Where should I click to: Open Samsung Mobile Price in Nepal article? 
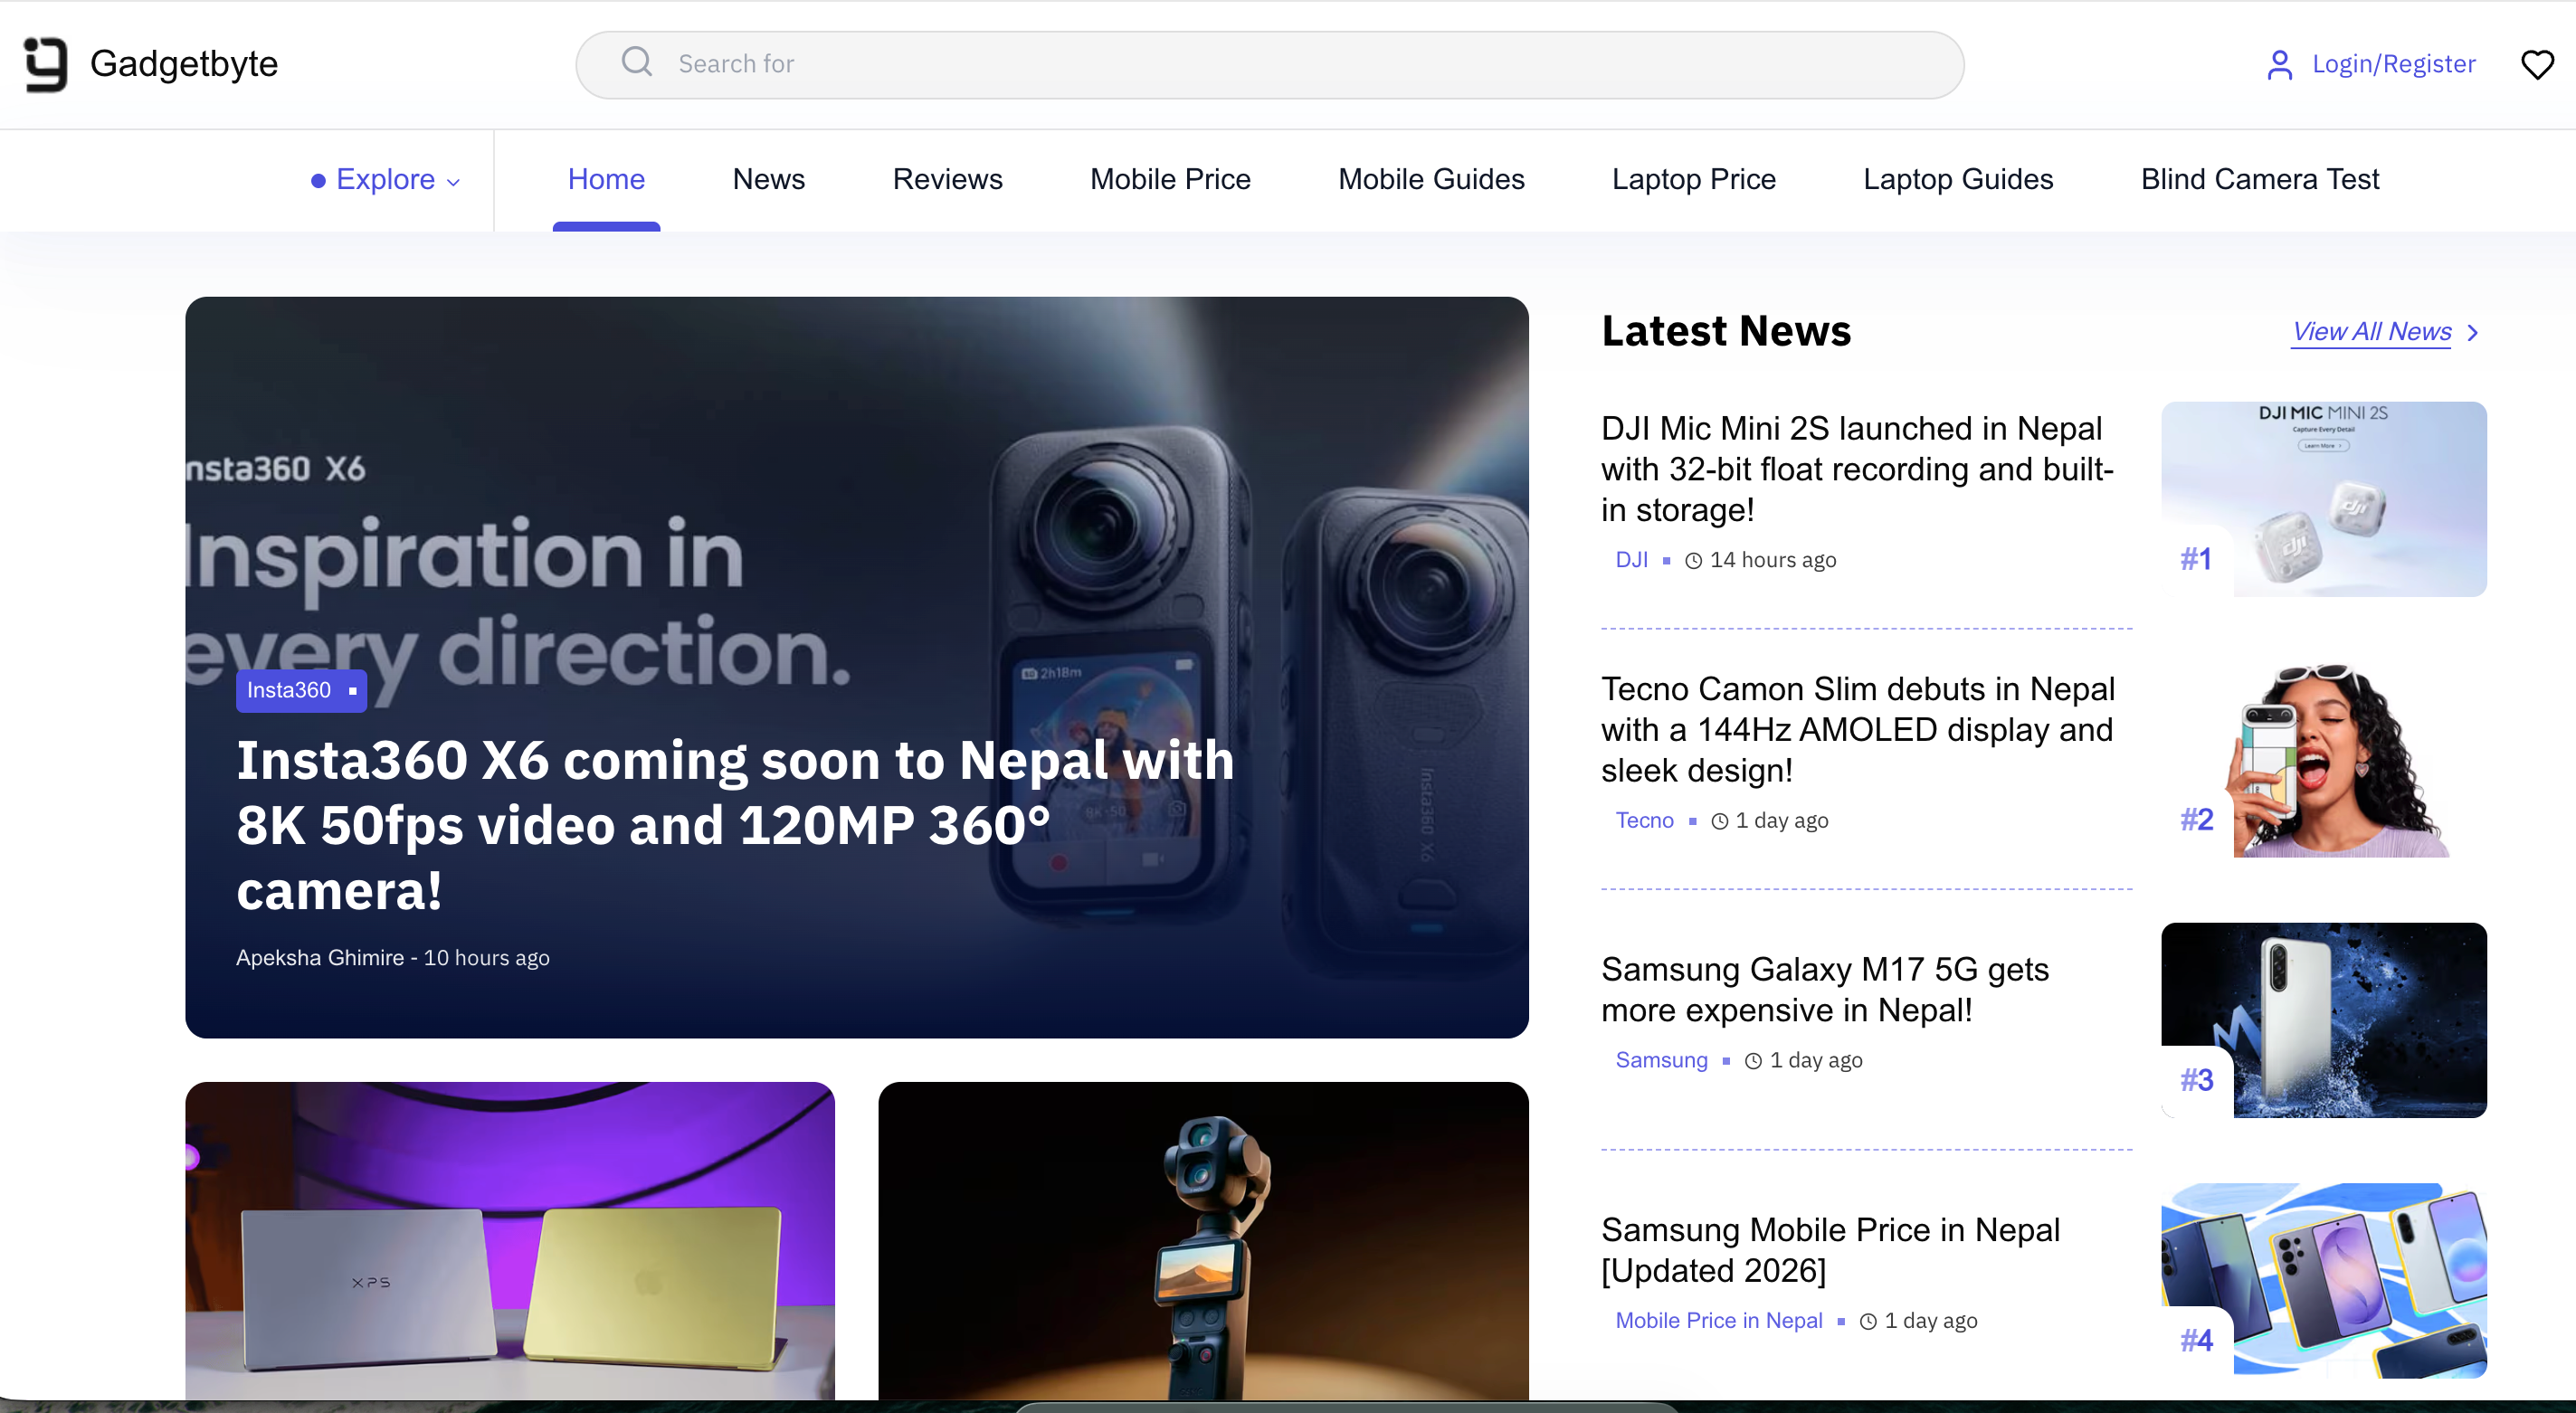click(x=1830, y=1250)
